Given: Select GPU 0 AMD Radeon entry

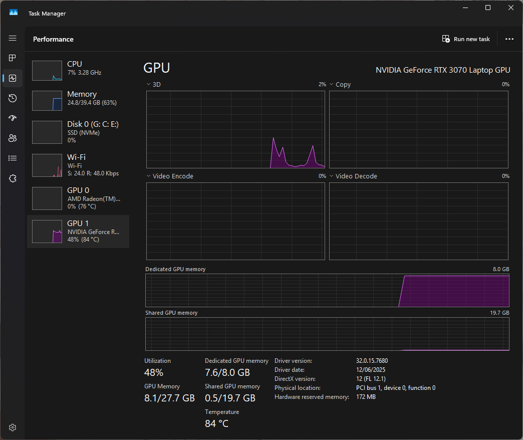Looking at the screenshot, I should (78, 198).
